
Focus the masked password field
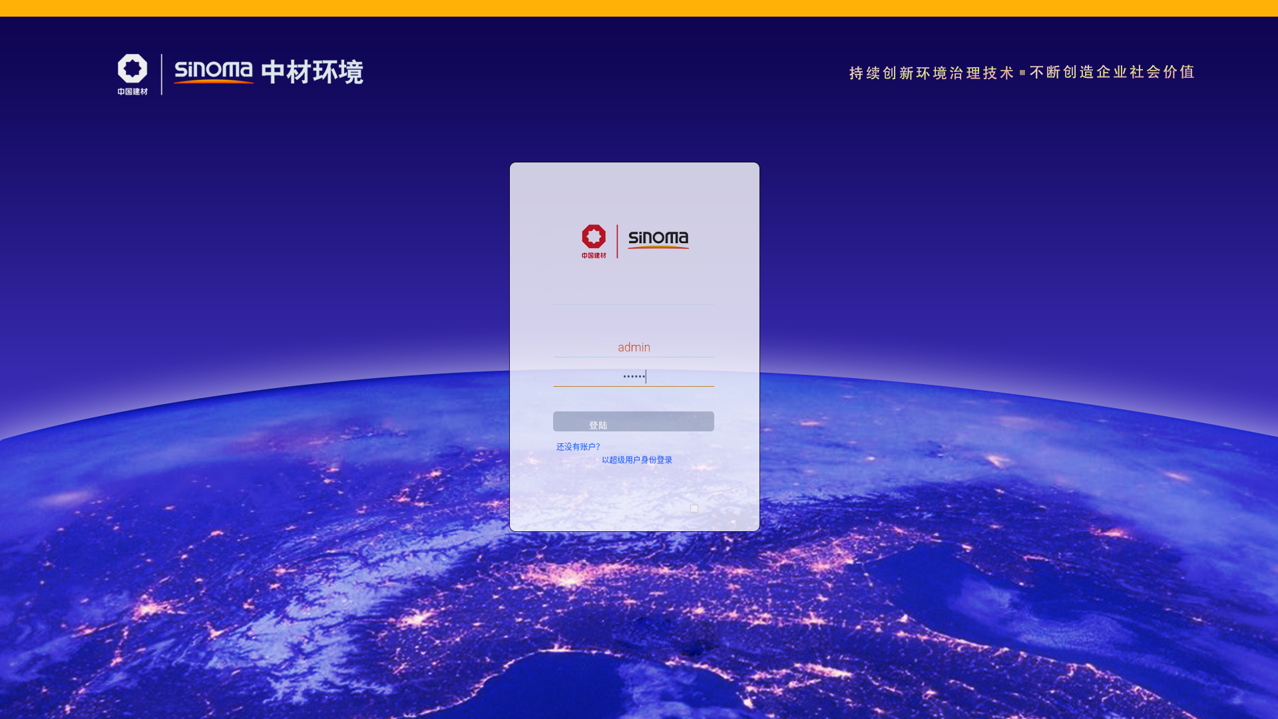[x=634, y=377]
